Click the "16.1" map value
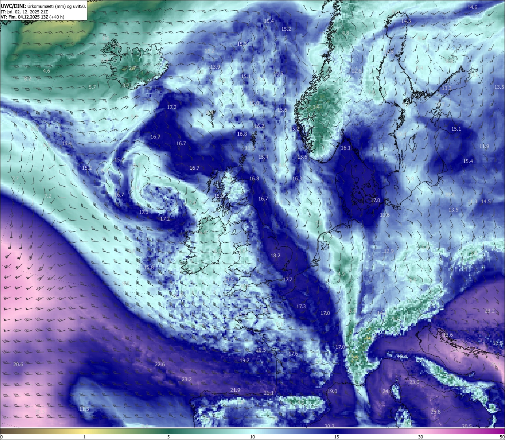 coord(346,148)
